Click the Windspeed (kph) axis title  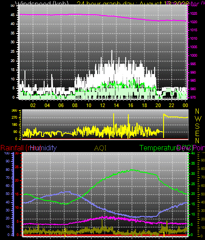point(41,3)
